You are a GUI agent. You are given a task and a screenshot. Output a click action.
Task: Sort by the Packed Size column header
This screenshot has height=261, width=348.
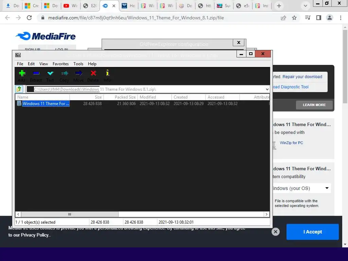pyautogui.click(x=121, y=97)
